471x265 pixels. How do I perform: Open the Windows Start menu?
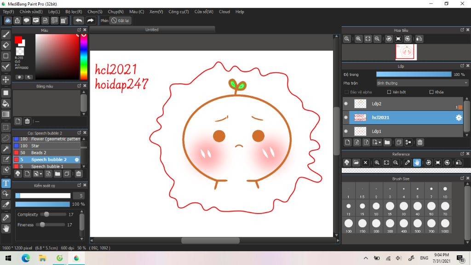(x=8, y=258)
